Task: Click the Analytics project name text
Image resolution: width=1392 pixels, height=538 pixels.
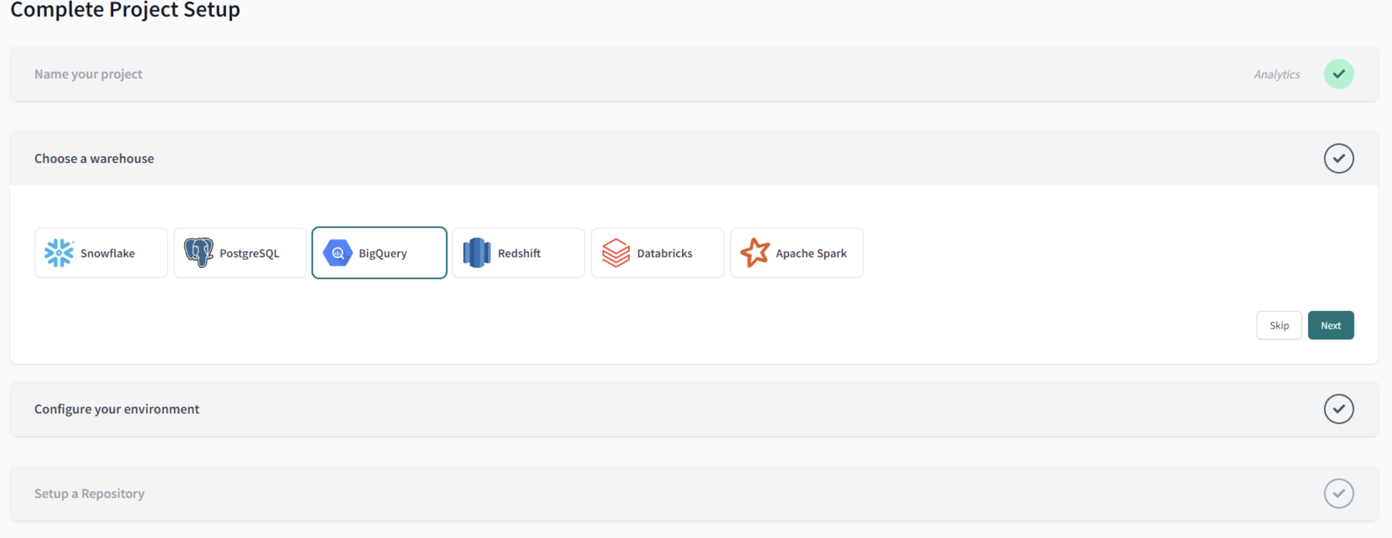Action: (1276, 74)
